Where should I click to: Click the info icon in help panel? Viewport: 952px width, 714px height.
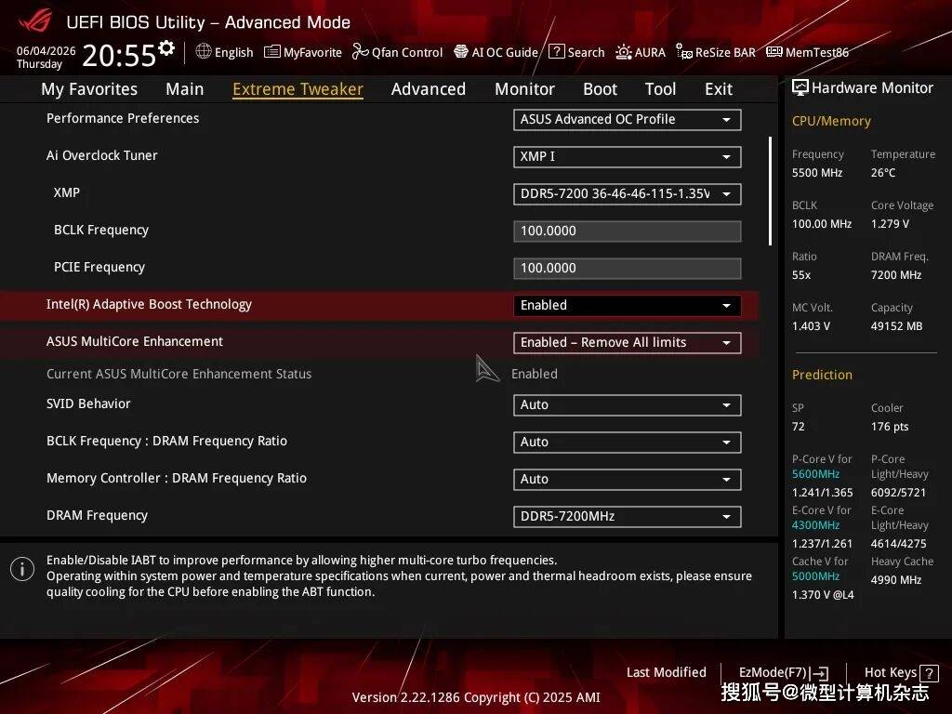pos(22,569)
